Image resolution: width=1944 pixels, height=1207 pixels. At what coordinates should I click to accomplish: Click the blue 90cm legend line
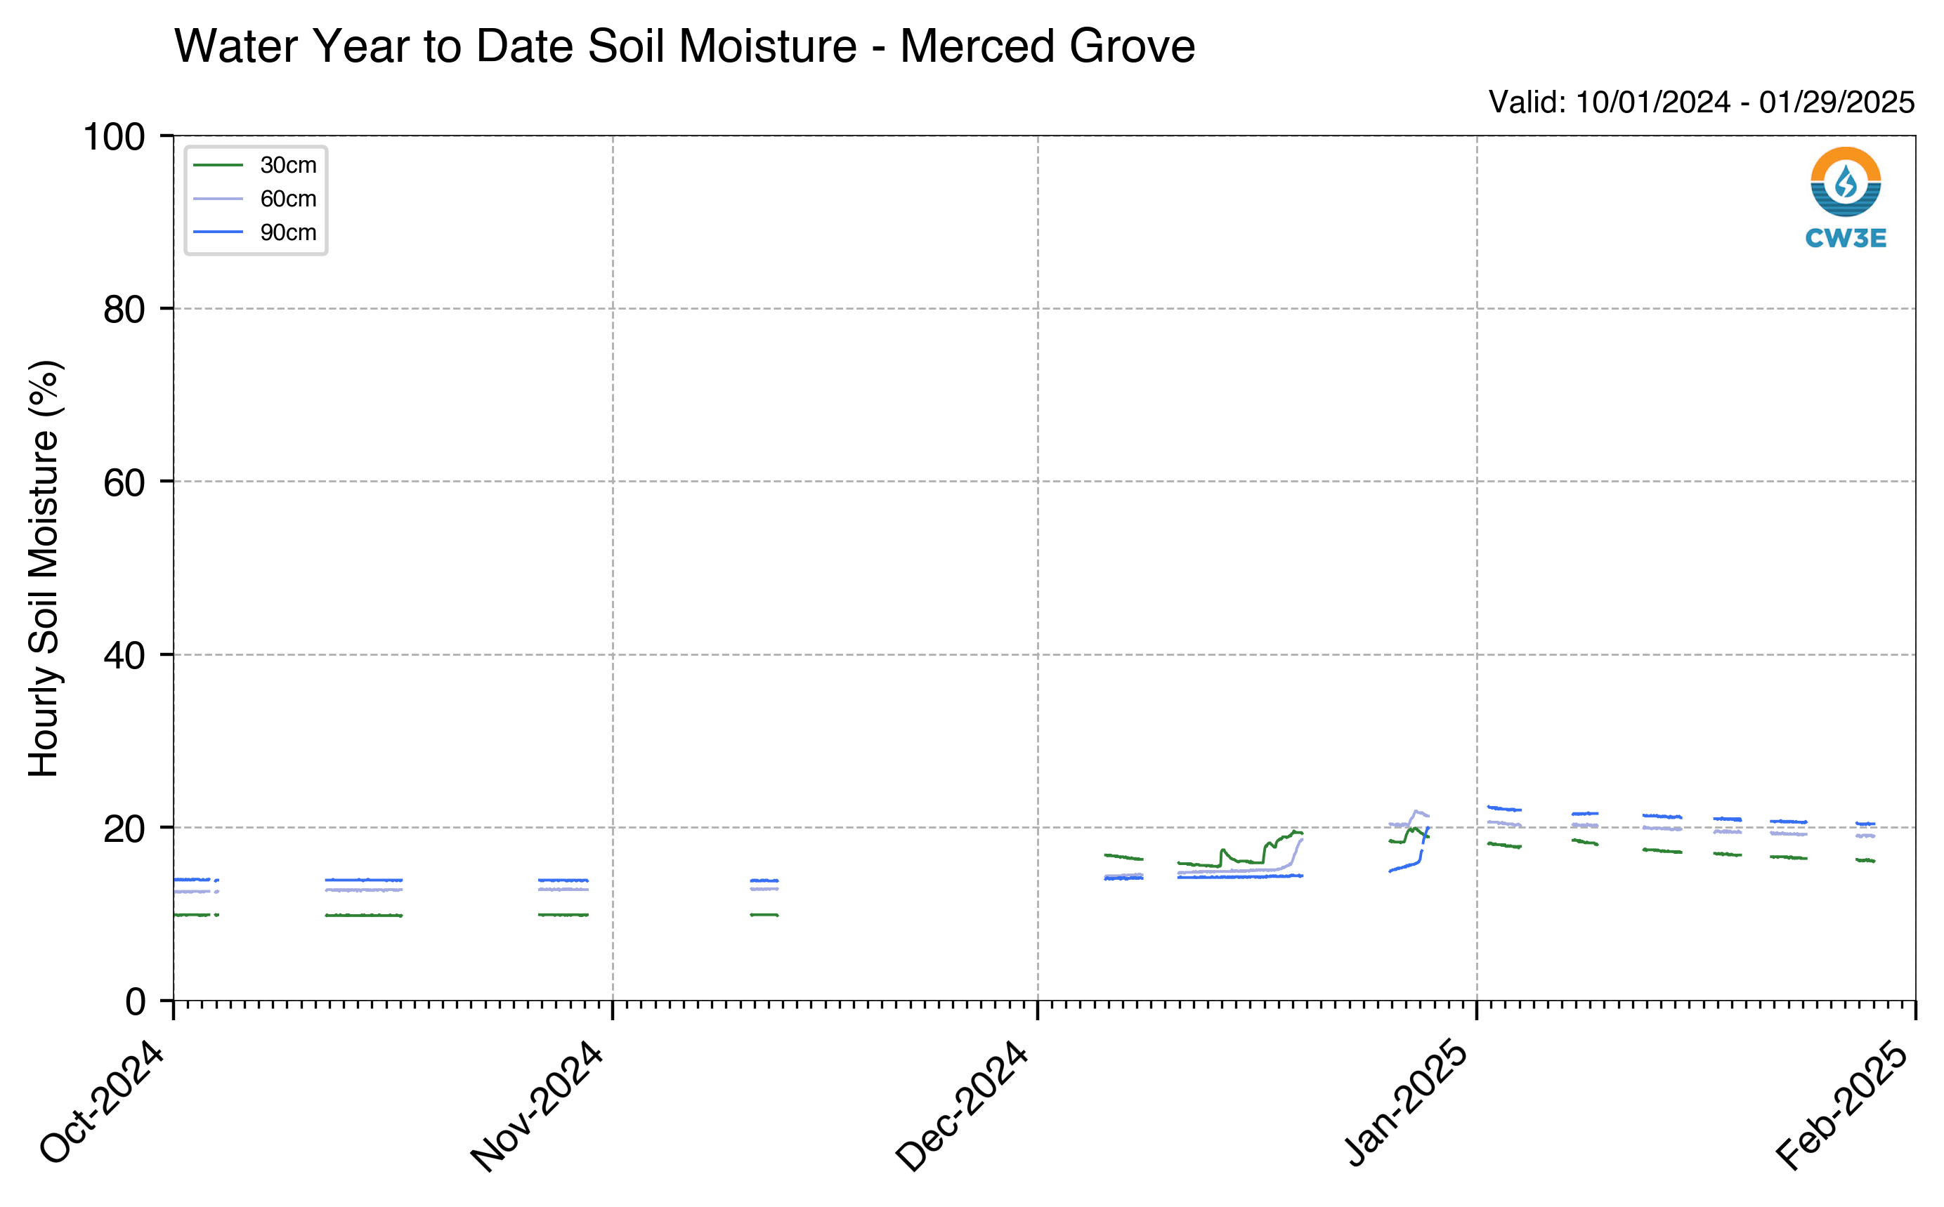(218, 232)
